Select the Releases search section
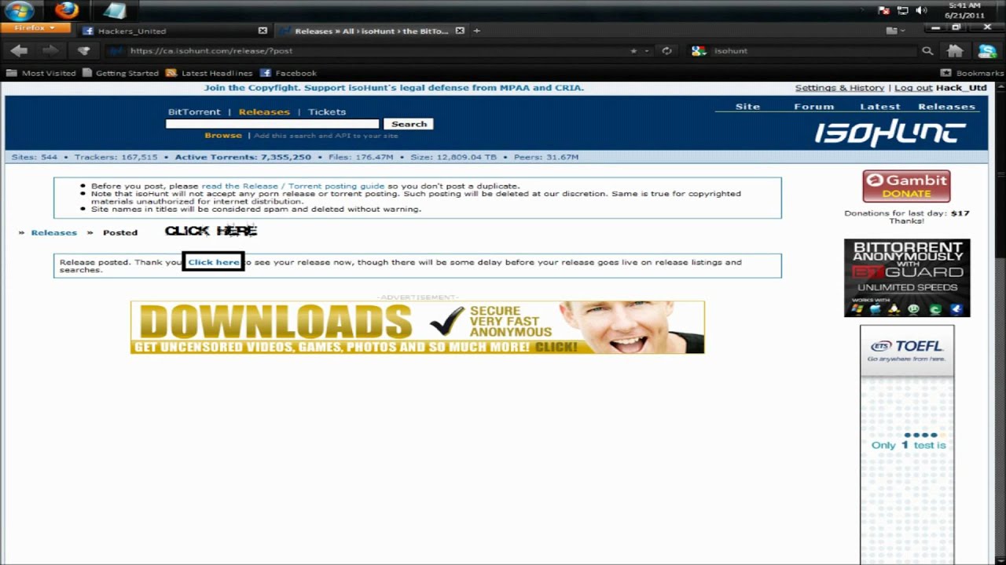Screen dimensions: 1006x565 pos(264,111)
